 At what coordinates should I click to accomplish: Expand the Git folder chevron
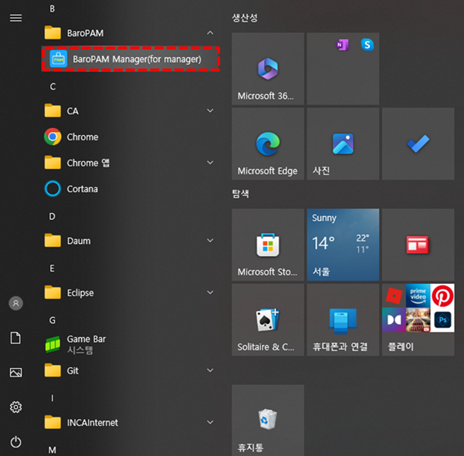[x=210, y=370]
